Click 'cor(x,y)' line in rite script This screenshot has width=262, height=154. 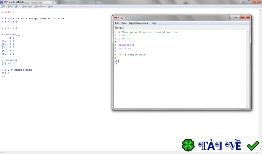click(x=124, y=48)
